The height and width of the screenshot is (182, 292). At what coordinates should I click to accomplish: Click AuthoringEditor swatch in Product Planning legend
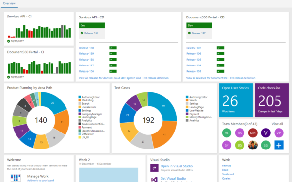80,97
